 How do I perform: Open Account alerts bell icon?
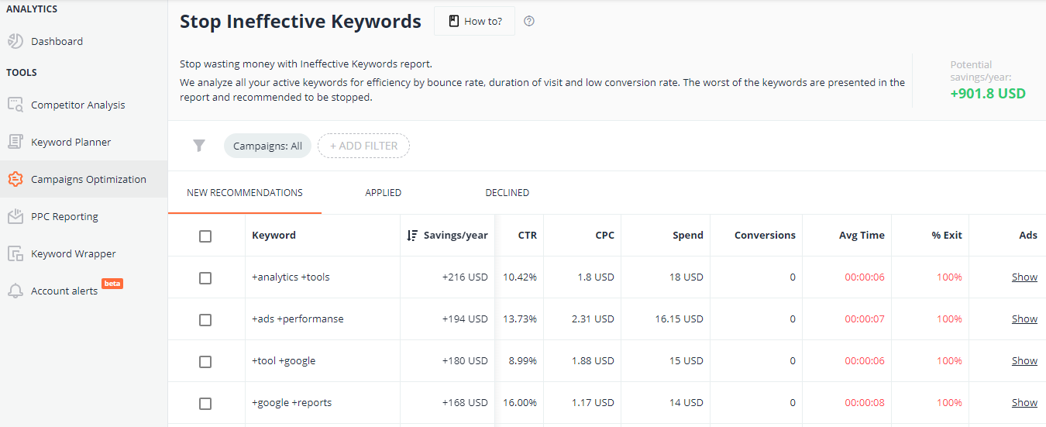[x=15, y=291]
